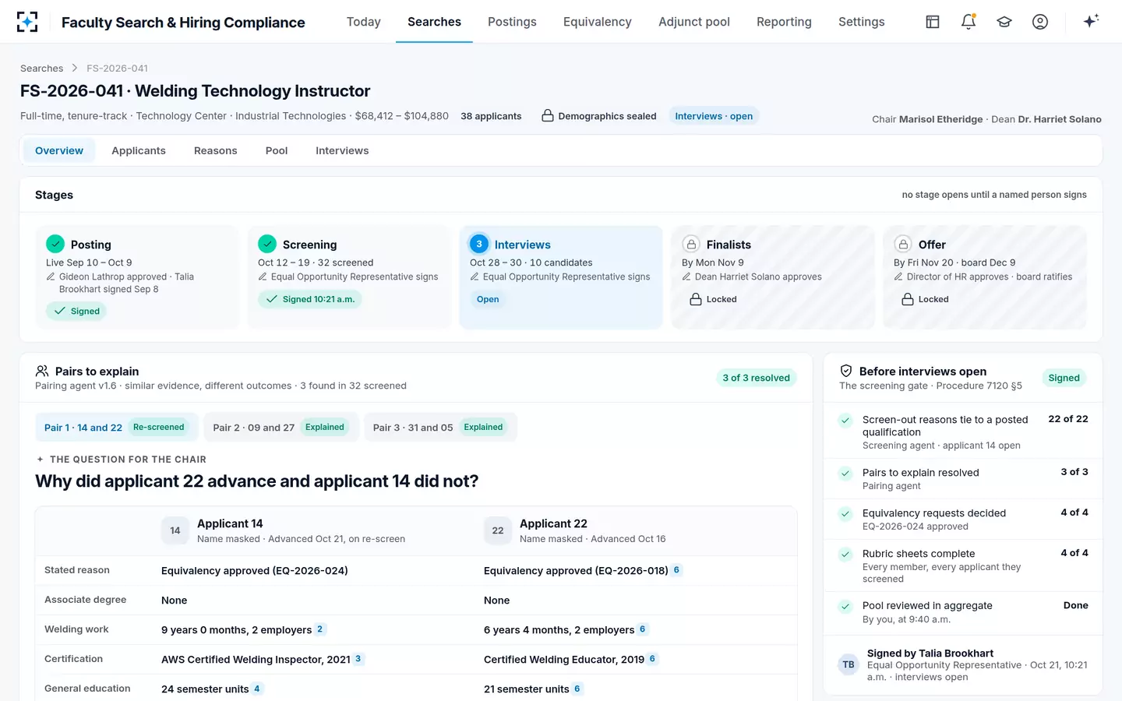Screen dimensions: 1122x701
Task: Select Pair 1 · 14 and 22
Action: tap(117, 428)
